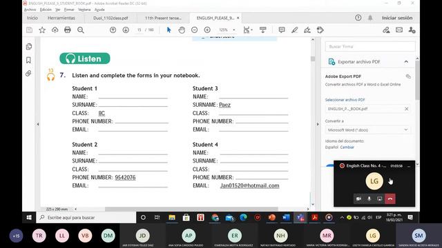Screen dimensions: 442x248
Task: Select the arrow selection tool
Action: (169, 30)
